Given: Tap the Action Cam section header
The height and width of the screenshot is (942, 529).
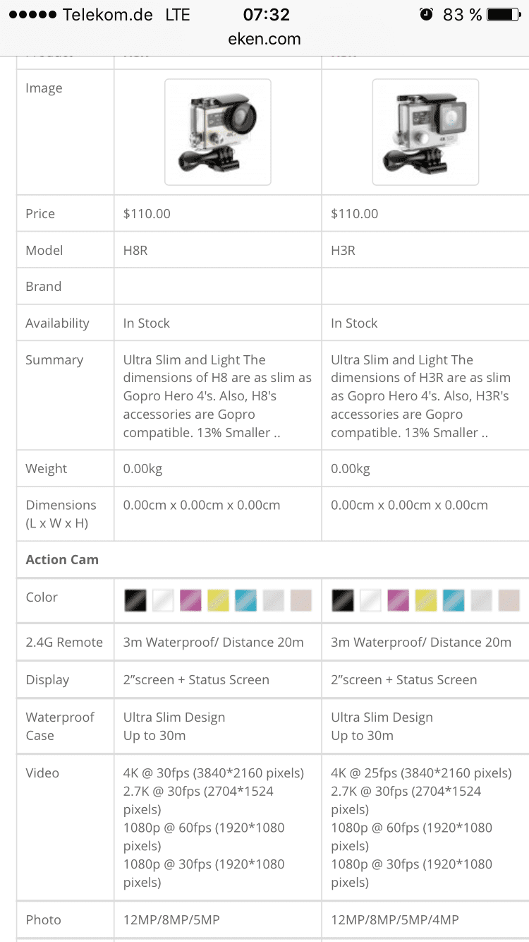Looking at the screenshot, I should pyautogui.click(x=62, y=560).
